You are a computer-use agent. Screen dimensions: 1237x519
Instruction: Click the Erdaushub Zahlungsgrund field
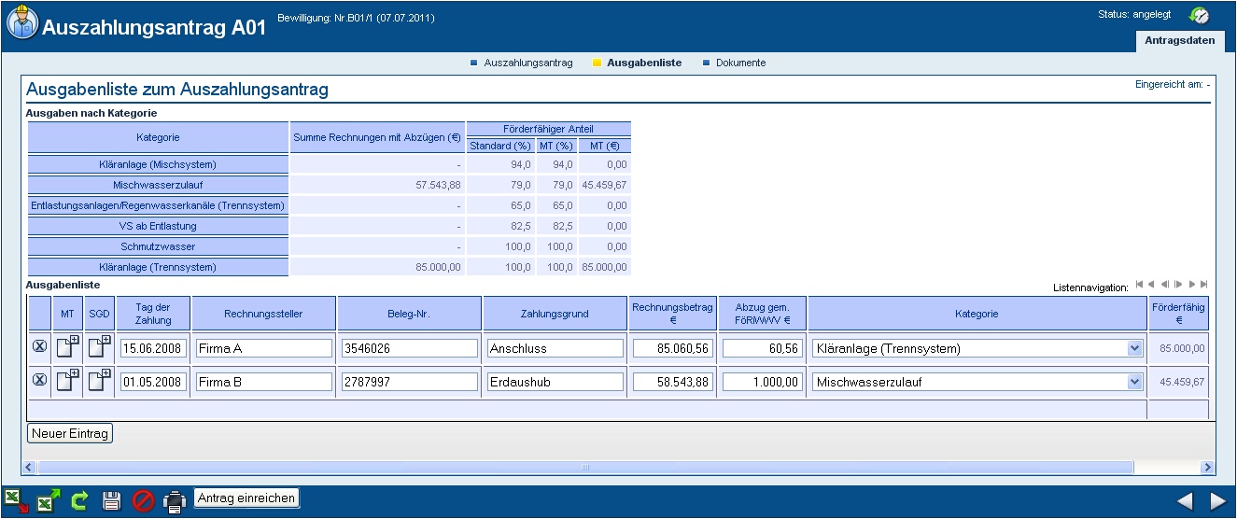(x=555, y=381)
